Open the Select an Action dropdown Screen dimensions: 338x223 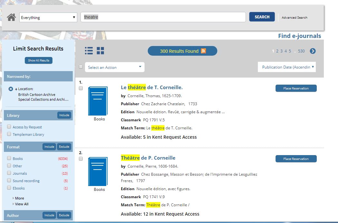(x=115, y=67)
